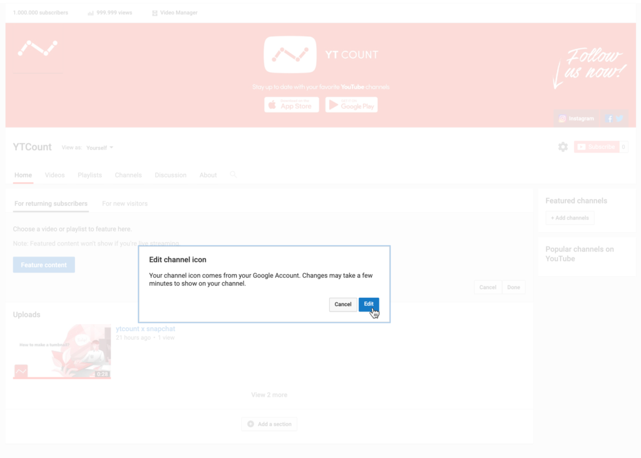
Task: Click View 2 more uploads
Action: tap(269, 395)
